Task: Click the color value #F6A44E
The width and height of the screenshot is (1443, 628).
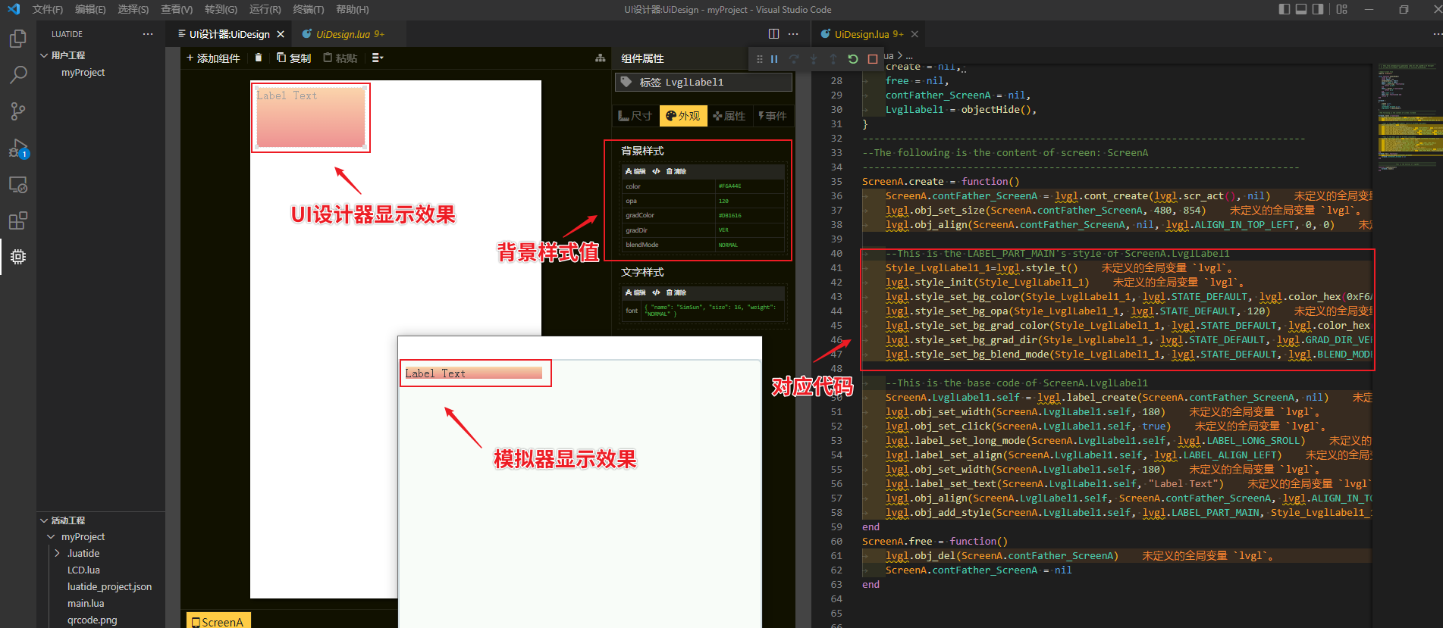Action: (x=730, y=186)
